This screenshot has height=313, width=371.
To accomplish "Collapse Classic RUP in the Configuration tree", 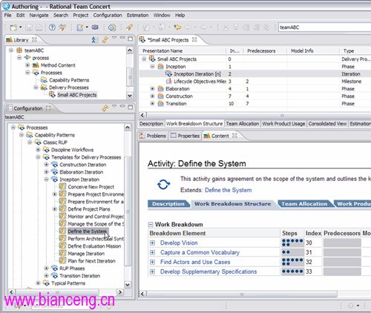I will (x=30, y=142).
